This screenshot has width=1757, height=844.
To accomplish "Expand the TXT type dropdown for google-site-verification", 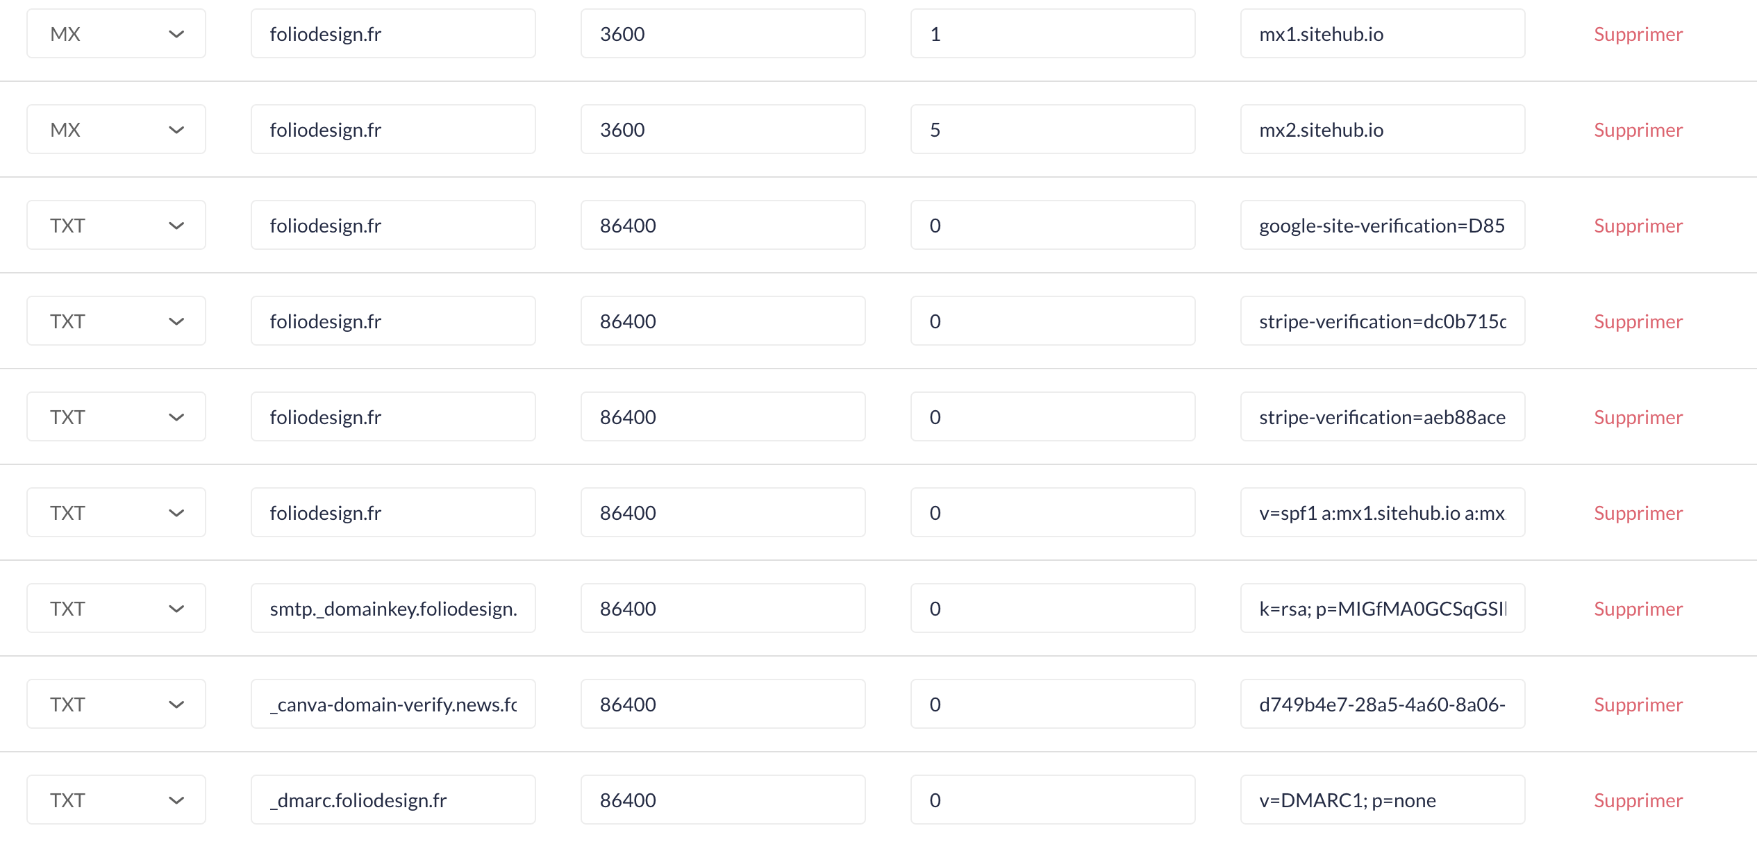I will click(116, 226).
